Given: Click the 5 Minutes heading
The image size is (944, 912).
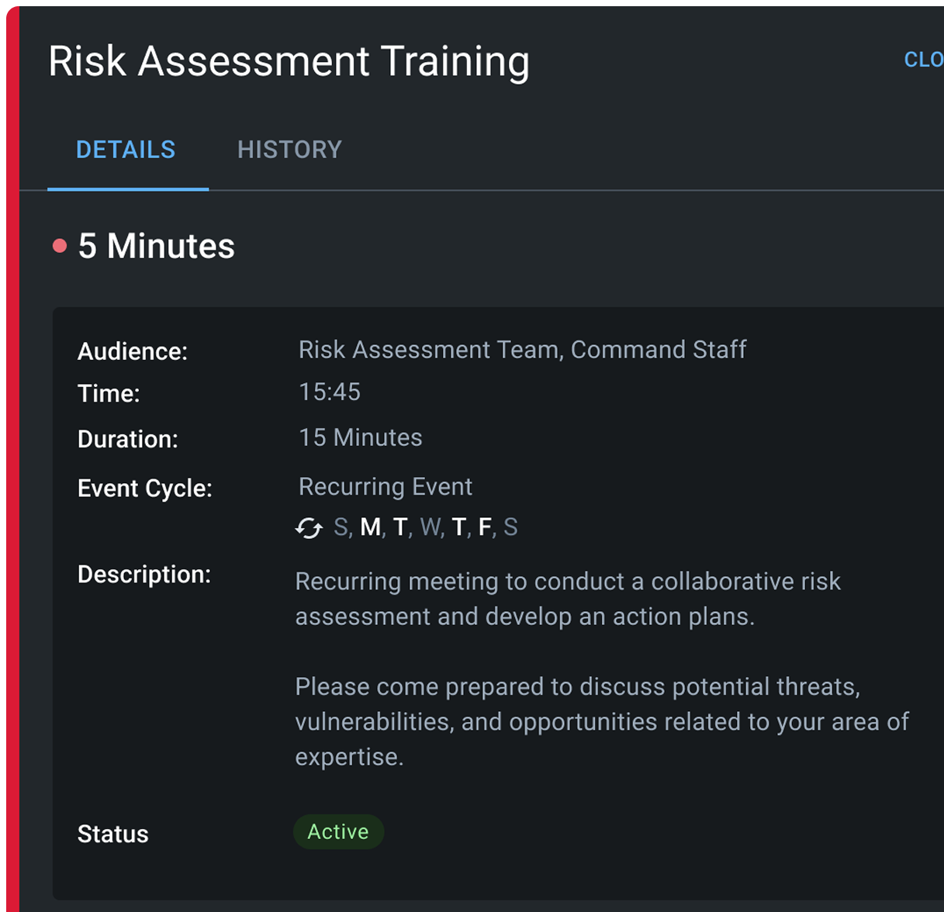Looking at the screenshot, I should point(156,247).
